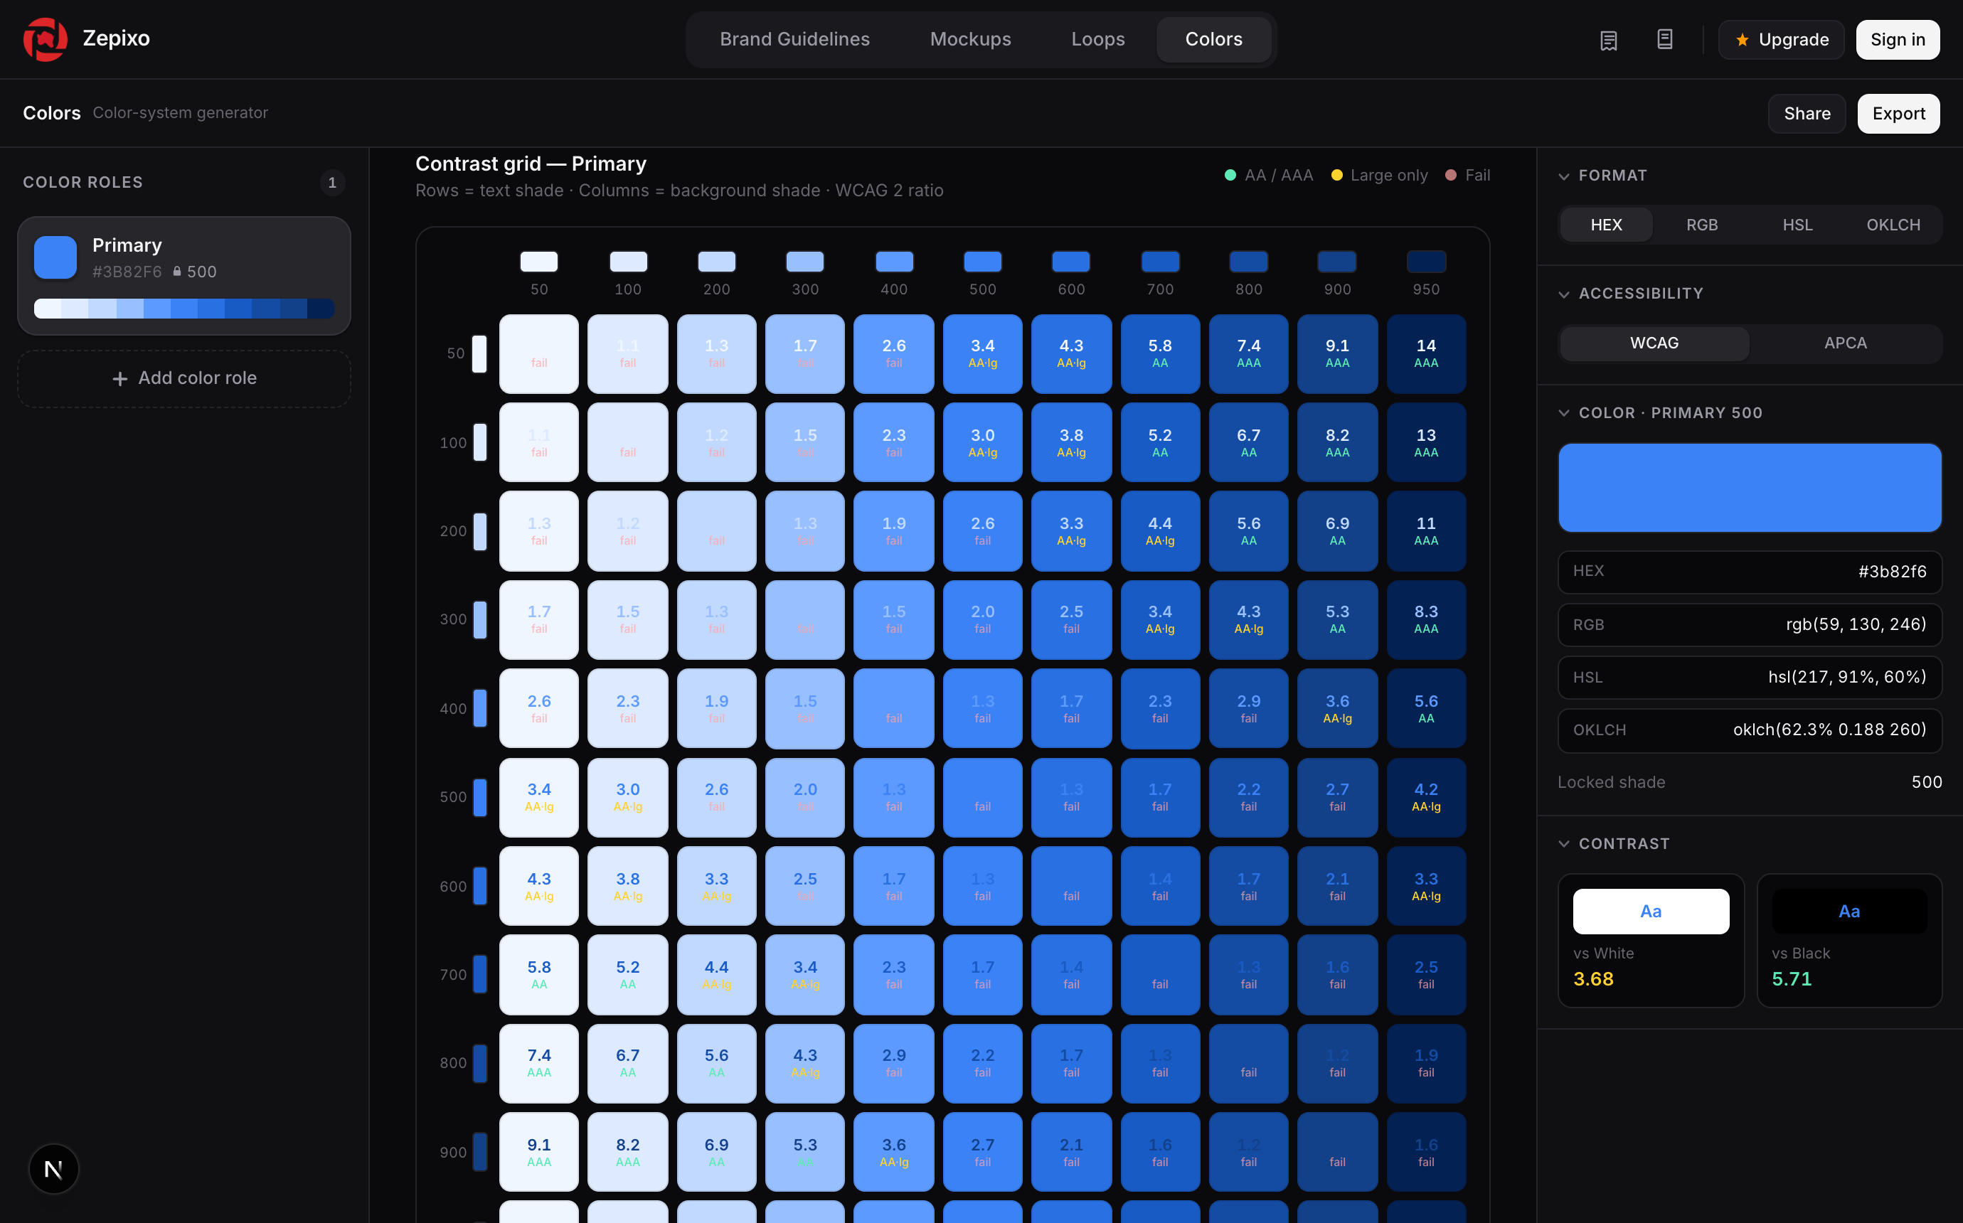Image resolution: width=1963 pixels, height=1223 pixels.
Task: Click the RGB value rgb(59, 130, 246)
Action: [1856, 624]
